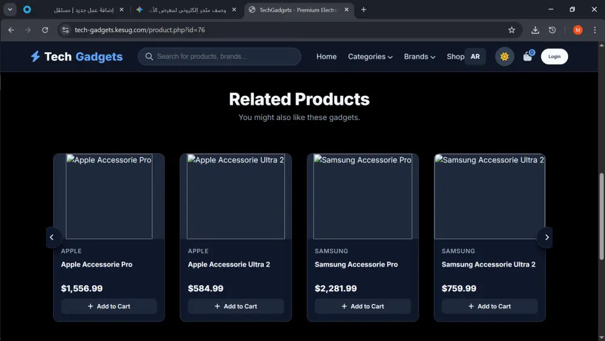Click the browser forward arrow
Image resolution: width=605 pixels, height=341 pixels.
(x=28, y=30)
